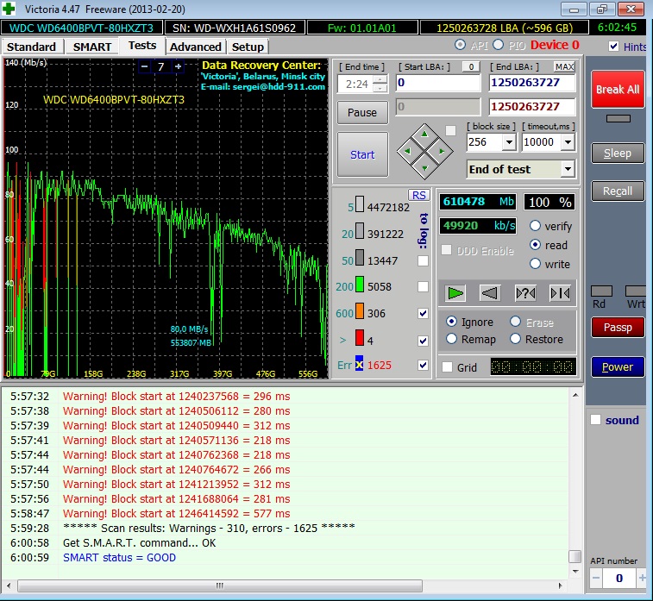Select the butterfly scan mode icon
Image resolution: width=653 pixels, height=601 pixels.
(x=559, y=292)
